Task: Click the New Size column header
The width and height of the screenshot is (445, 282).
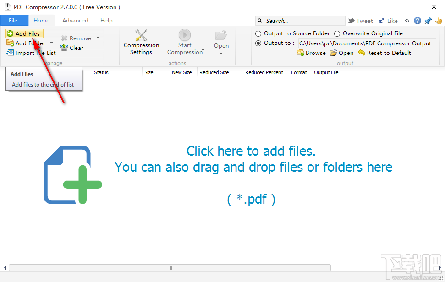Action: tap(183, 72)
